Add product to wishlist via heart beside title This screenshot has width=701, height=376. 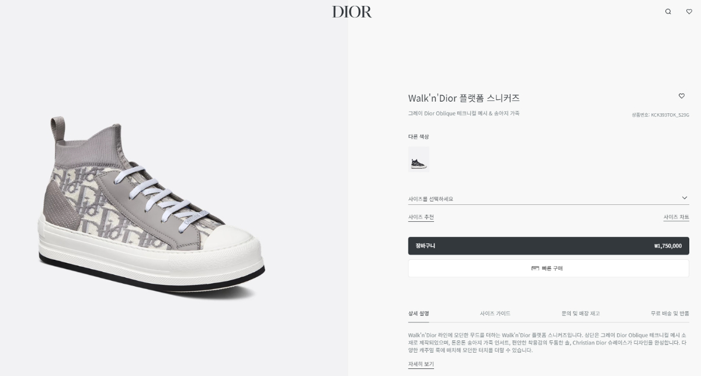pos(681,96)
